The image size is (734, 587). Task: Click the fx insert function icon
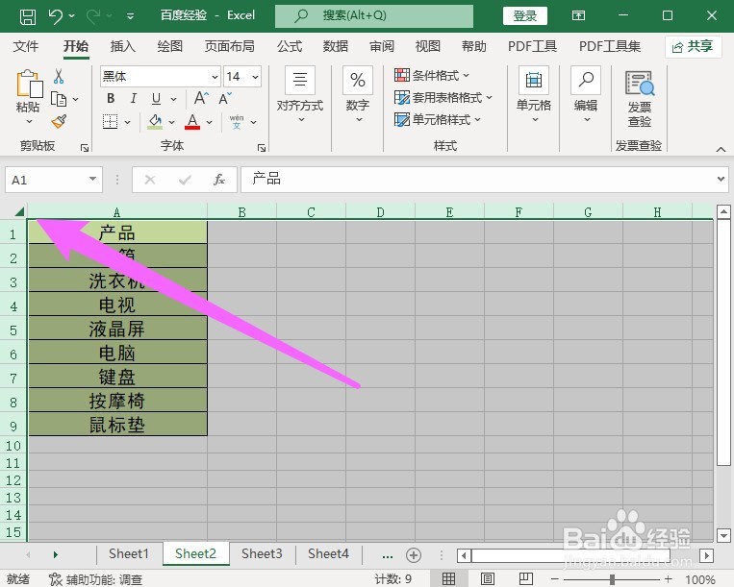point(219,180)
